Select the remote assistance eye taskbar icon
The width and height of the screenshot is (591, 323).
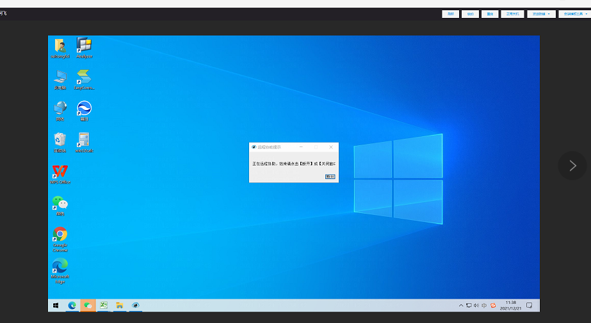pyautogui.click(x=136, y=305)
